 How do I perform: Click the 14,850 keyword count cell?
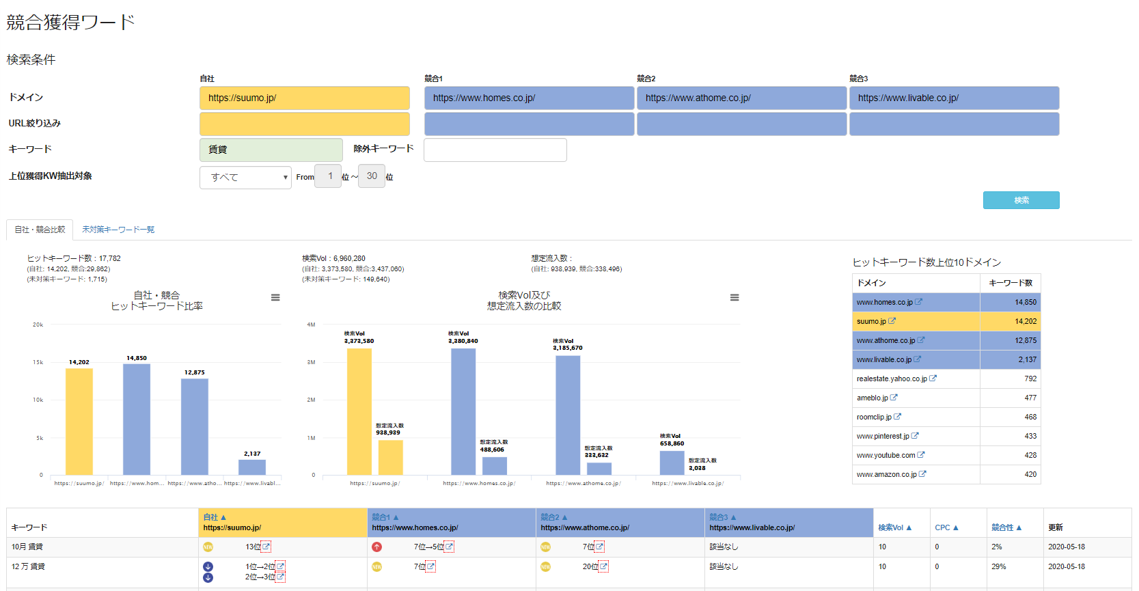1010,302
